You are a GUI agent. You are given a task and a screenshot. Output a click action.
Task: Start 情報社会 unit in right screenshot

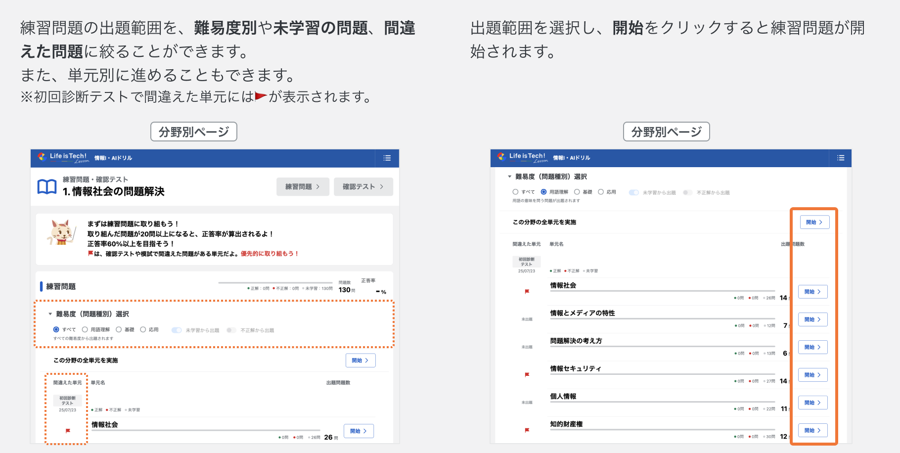pos(812,292)
